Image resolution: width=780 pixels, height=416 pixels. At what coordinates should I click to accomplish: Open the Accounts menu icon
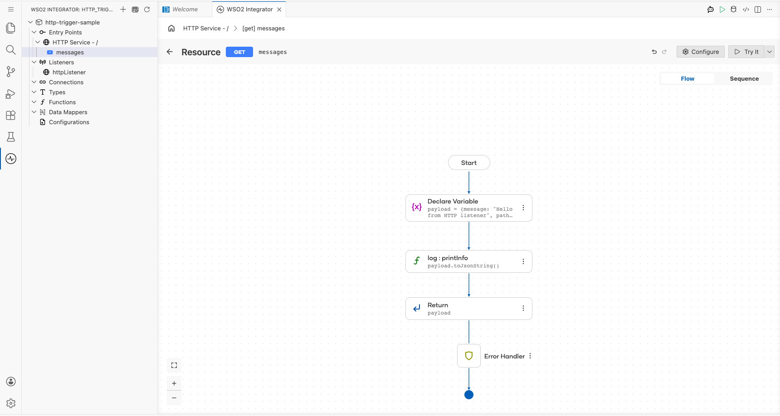pyautogui.click(x=11, y=382)
